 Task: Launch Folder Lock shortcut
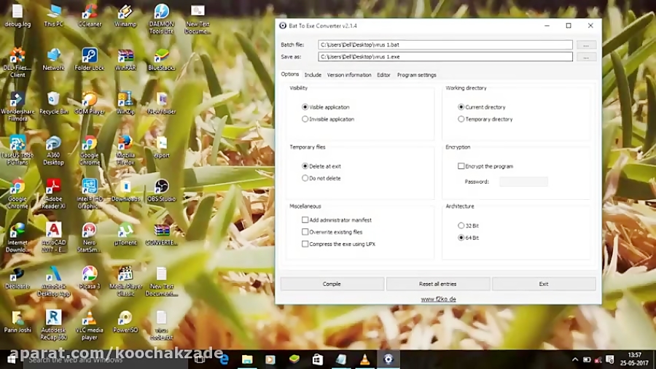[90, 60]
